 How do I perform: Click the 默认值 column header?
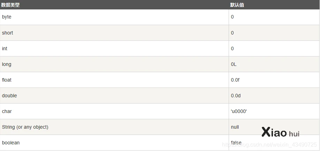239,5
